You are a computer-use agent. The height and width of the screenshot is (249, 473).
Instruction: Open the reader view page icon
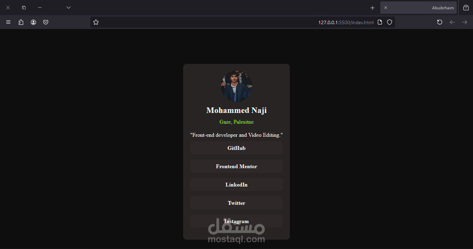click(380, 22)
